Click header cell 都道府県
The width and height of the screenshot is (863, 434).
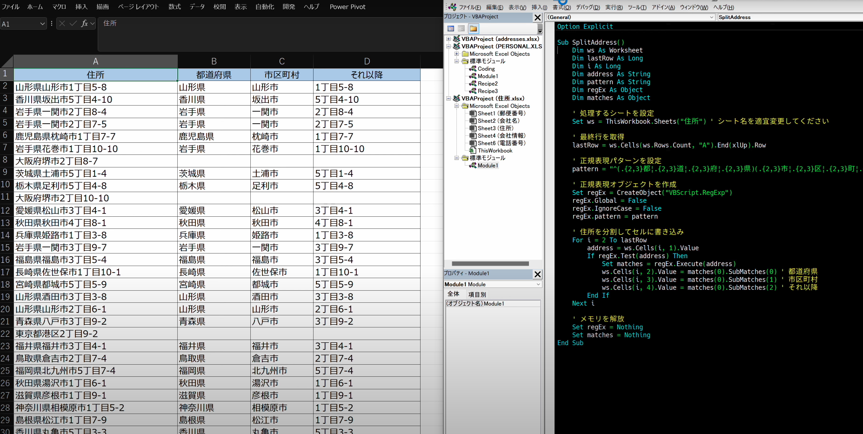pyautogui.click(x=214, y=75)
